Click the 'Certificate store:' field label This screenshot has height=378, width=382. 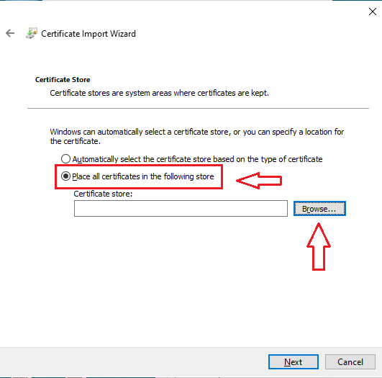(x=103, y=194)
